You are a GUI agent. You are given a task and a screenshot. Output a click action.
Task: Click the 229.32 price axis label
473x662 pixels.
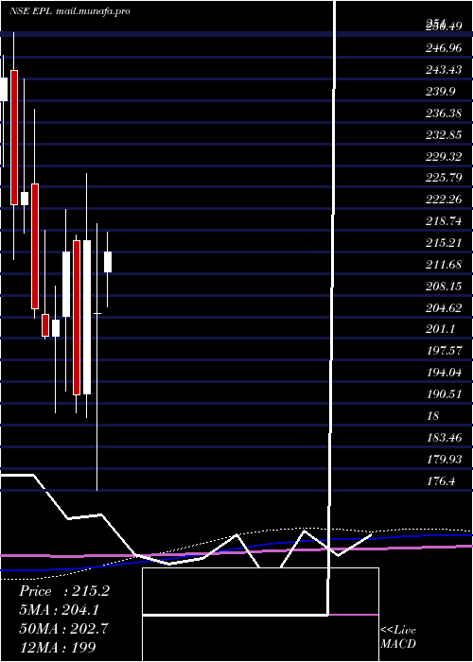pos(444,157)
